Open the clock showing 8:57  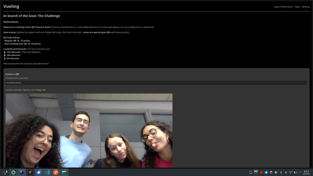click(306, 173)
